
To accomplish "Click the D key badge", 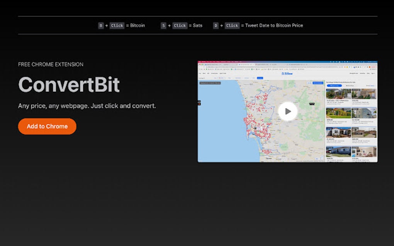I will 216,25.
